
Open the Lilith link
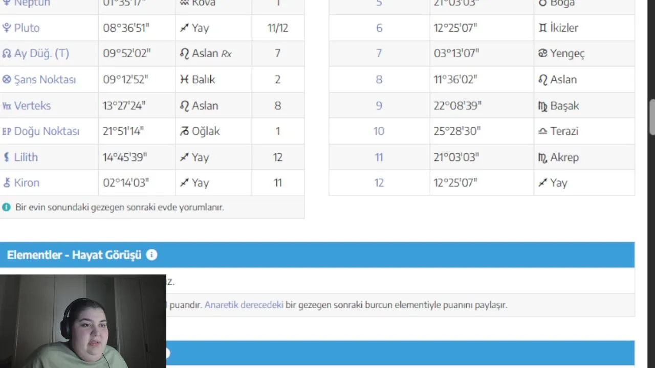tap(26, 157)
